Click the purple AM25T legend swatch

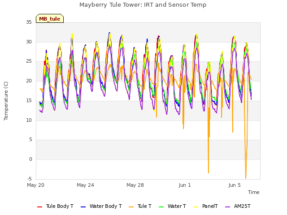coord(227,207)
